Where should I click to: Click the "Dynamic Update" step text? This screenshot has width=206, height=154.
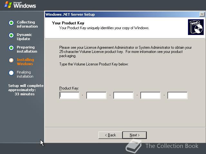click(24, 37)
